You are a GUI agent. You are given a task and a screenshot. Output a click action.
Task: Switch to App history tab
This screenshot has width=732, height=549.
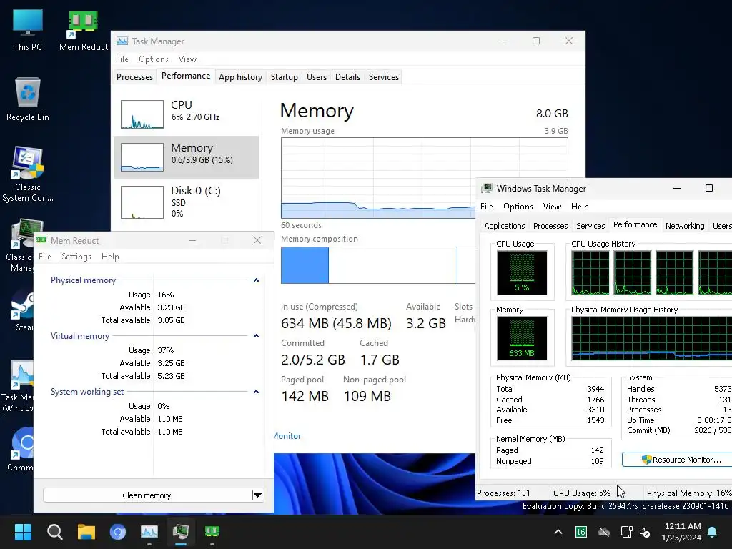[x=240, y=77]
